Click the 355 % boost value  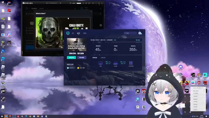coord(133,50)
